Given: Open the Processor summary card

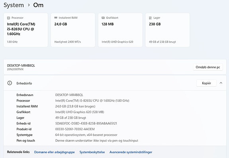Looking at the screenshot, I should tap(26, 30).
